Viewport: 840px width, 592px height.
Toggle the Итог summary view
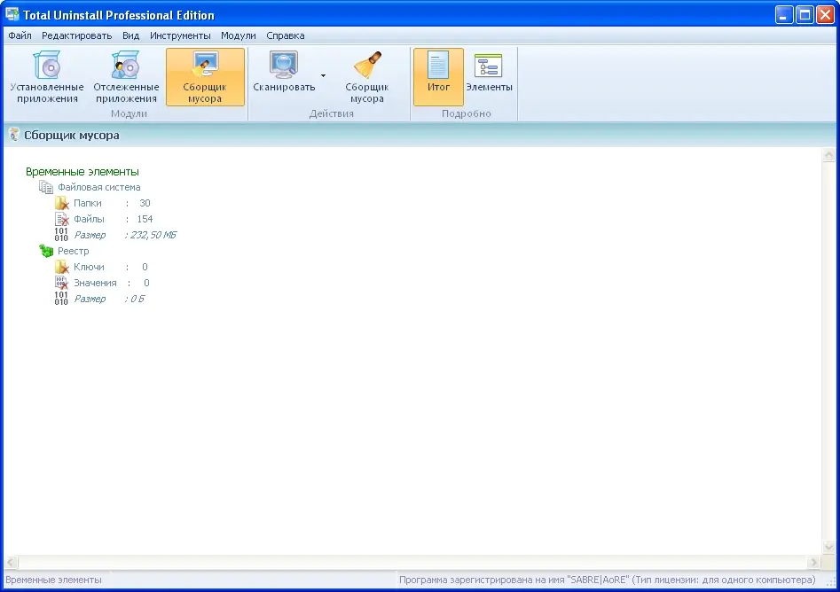point(438,77)
